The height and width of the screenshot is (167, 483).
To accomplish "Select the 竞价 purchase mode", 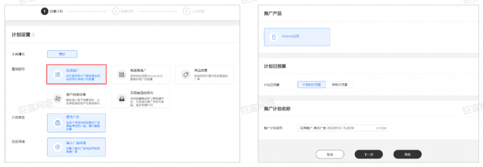I will 62,54.
